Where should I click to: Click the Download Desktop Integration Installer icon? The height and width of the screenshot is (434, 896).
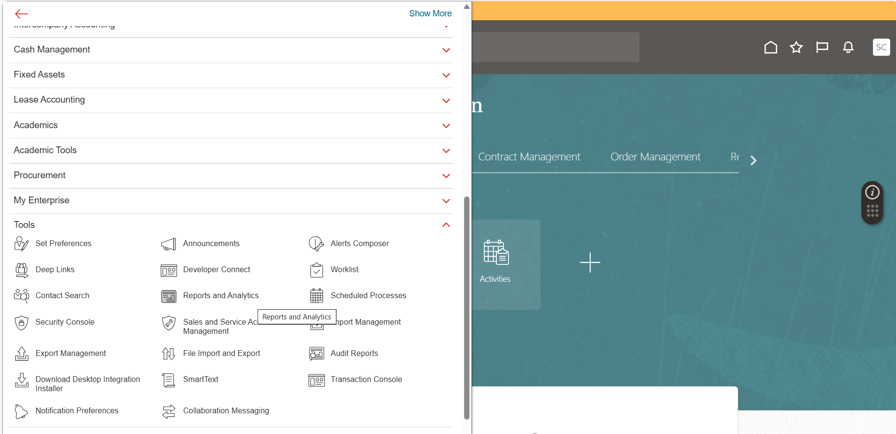click(22, 380)
